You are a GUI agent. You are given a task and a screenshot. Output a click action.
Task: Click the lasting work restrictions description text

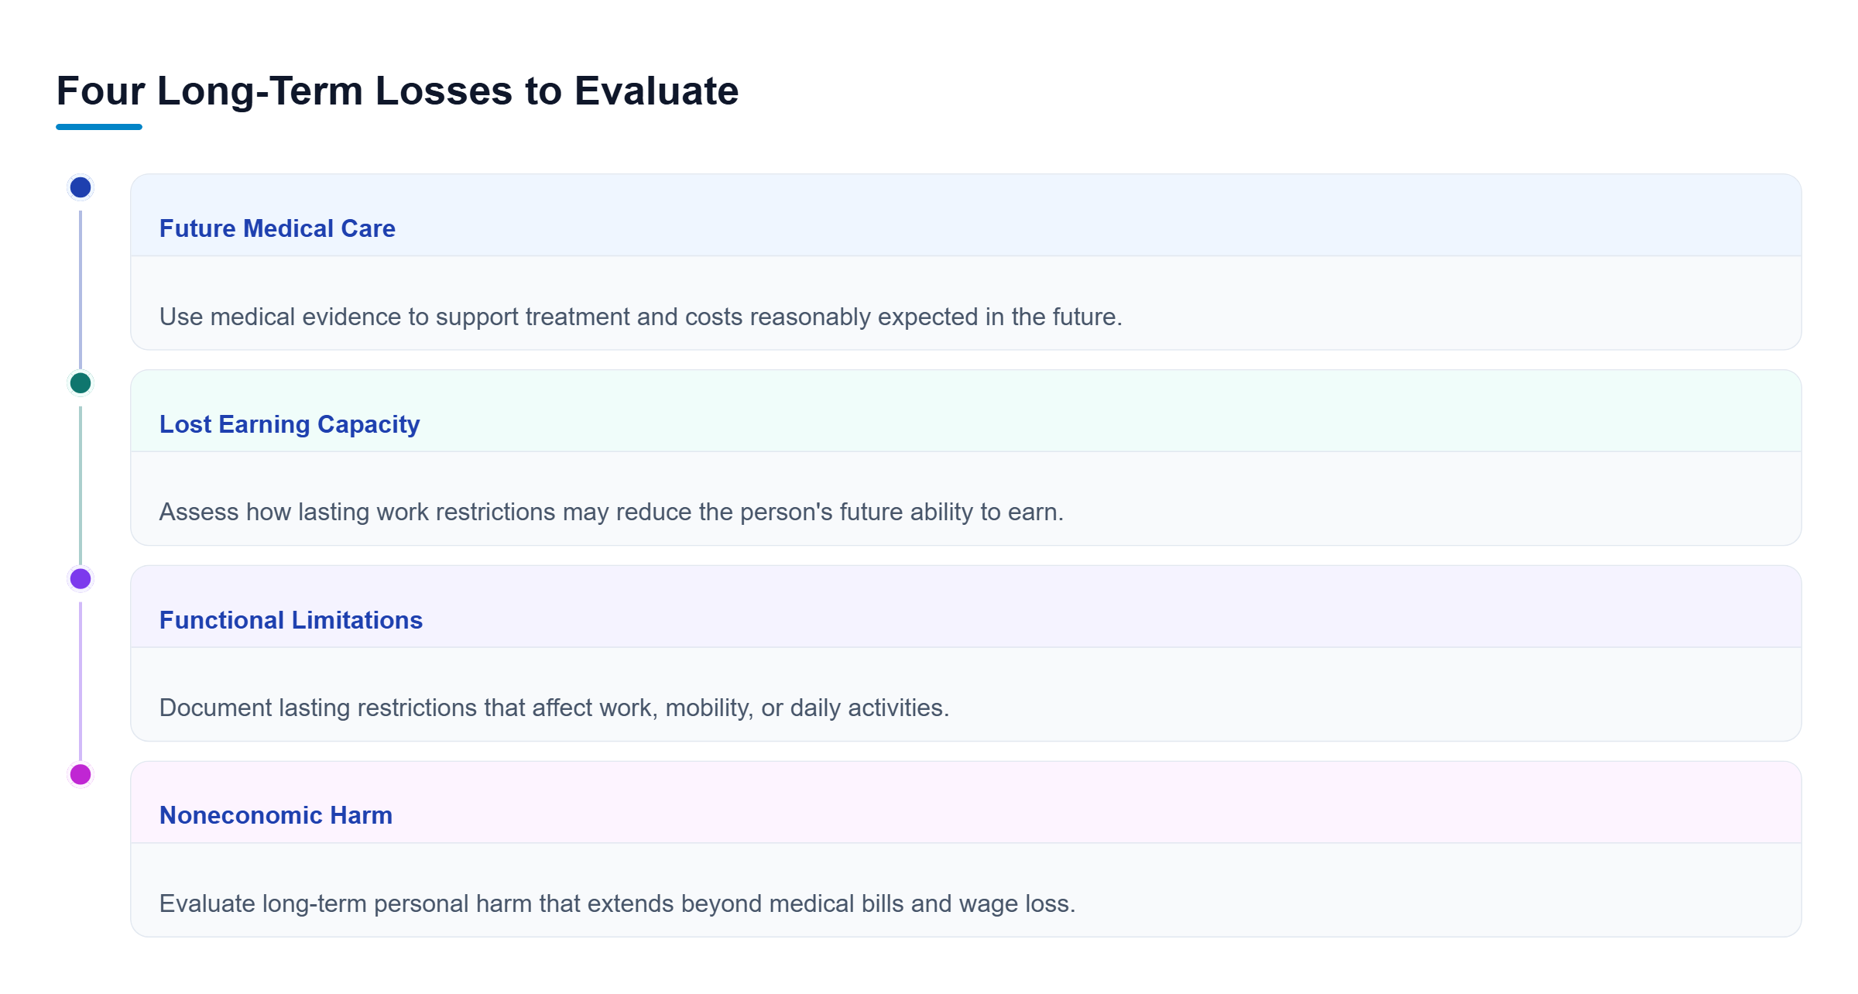pos(612,512)
